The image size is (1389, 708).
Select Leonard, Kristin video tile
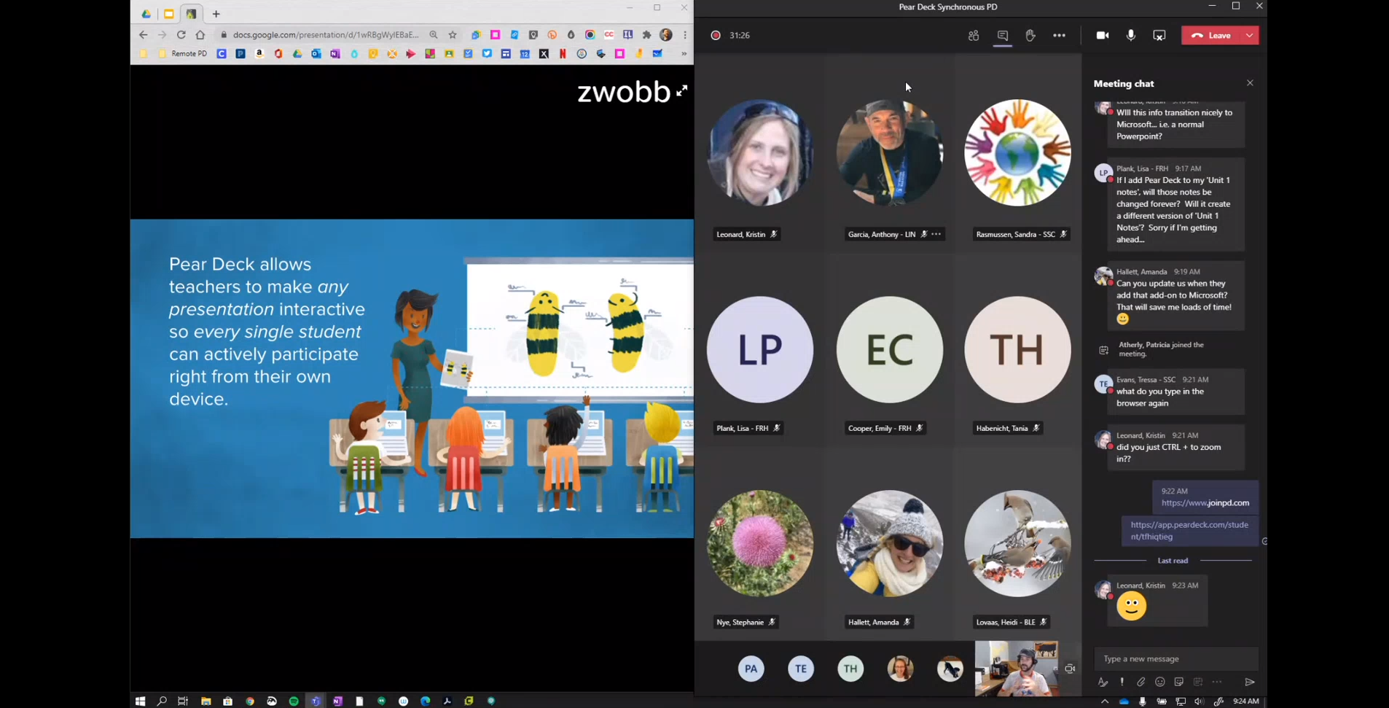(x=760, y=152)
